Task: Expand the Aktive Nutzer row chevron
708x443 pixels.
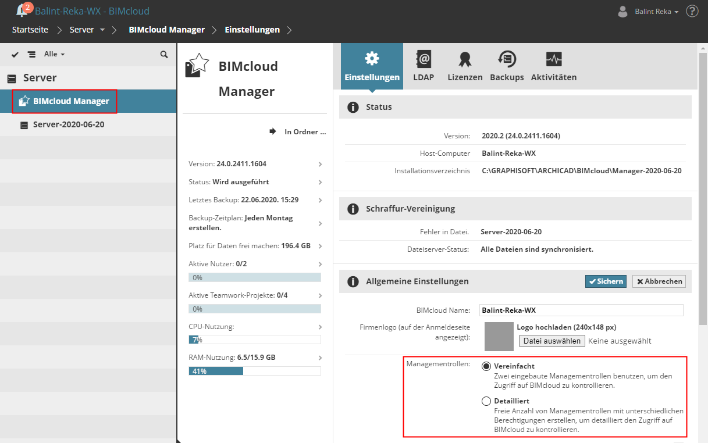Action: click(321, 264)
